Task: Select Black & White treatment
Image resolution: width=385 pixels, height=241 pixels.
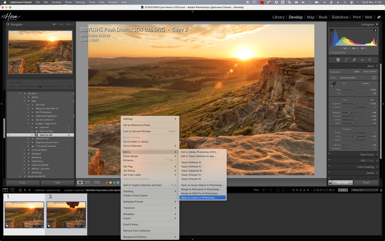Action: (370, 72)
